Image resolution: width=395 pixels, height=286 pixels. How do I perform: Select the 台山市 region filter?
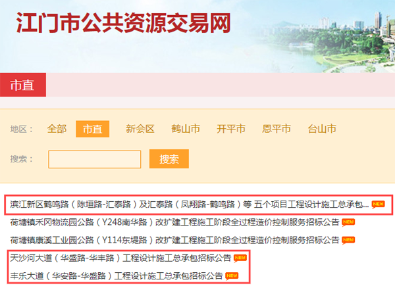(x=322, y=129)
